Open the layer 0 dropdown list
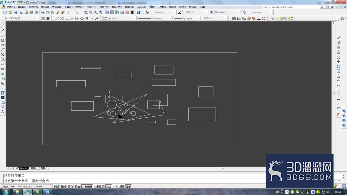 [308, 18]
